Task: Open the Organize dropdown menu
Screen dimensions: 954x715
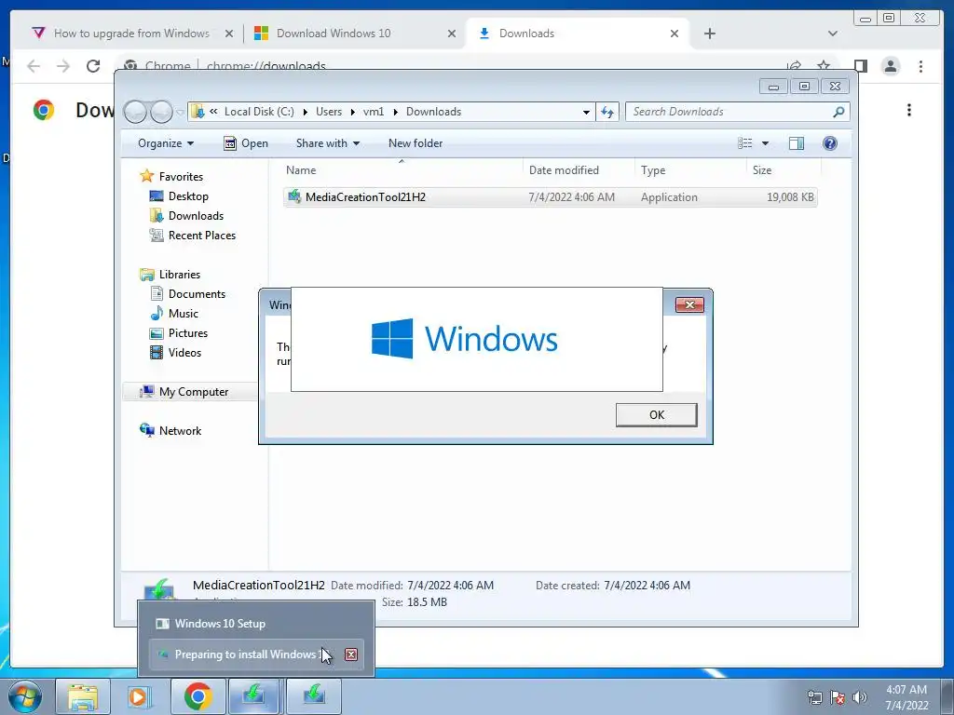Action: click(x=166, y=143)
